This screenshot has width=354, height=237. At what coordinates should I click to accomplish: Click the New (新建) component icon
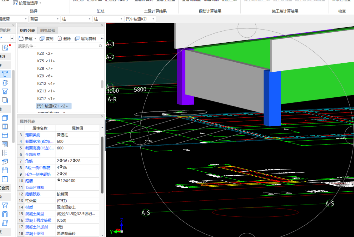coord(21,38)
